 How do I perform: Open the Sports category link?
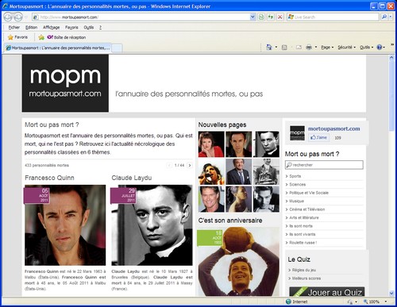click(x=295, y=176)
